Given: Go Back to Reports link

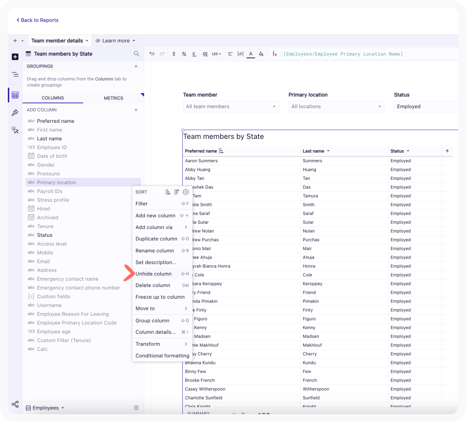Looking at the screenshot, I should click(38, 20).
